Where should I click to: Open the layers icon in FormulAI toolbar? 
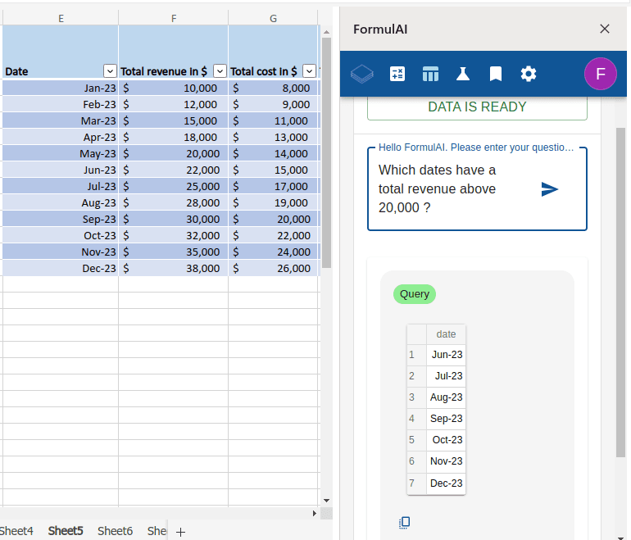[362, 74]
